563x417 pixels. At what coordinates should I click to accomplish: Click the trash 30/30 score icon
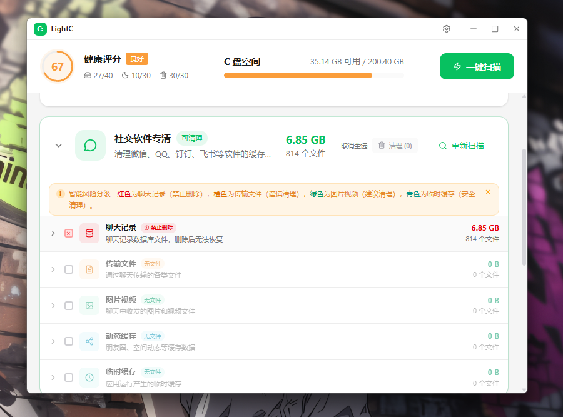(x=163, y=75)
